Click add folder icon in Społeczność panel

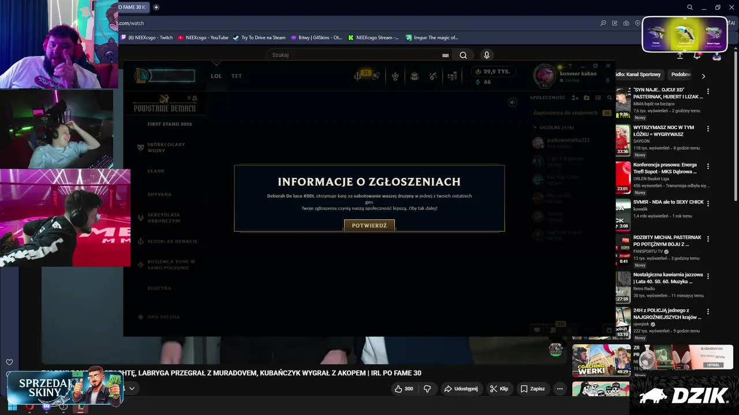tap(587, 98)
